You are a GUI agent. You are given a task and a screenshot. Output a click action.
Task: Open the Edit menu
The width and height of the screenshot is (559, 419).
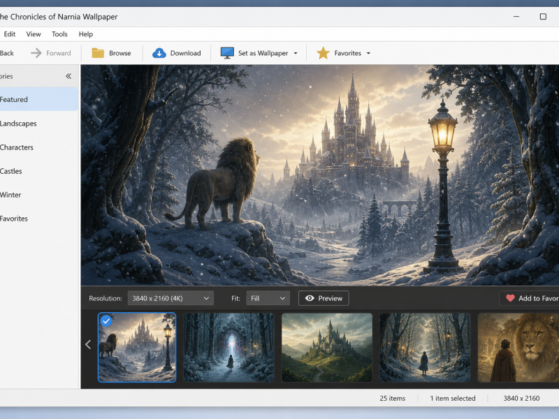pyautogui.click(x=10, y=34)
